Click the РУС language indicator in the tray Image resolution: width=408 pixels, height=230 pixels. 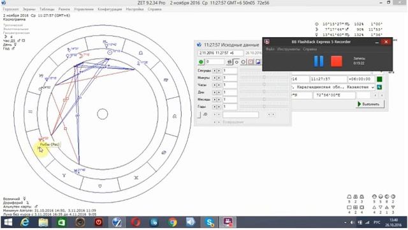click(377, 222)
